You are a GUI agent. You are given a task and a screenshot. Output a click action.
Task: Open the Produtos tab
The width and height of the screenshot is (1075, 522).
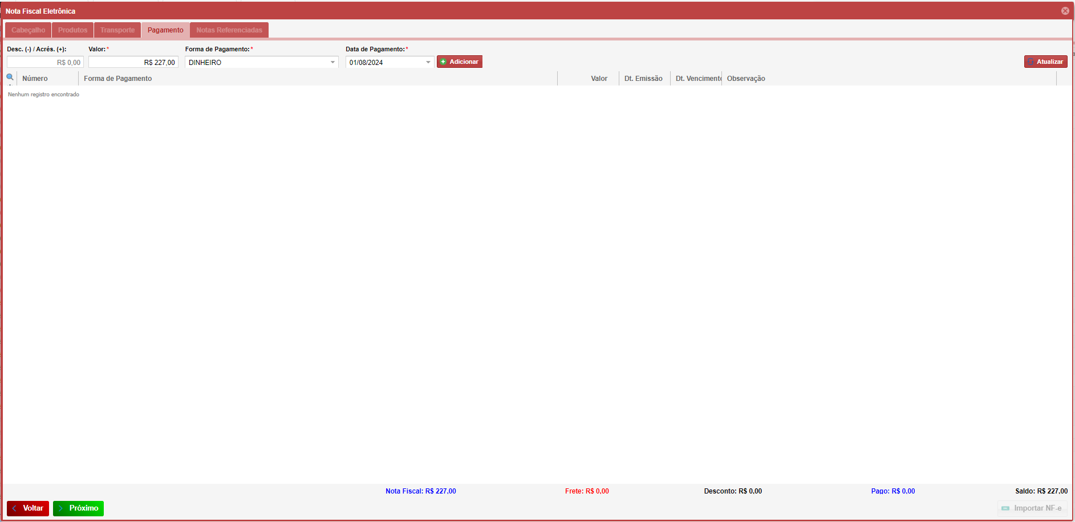pos(72,30)
